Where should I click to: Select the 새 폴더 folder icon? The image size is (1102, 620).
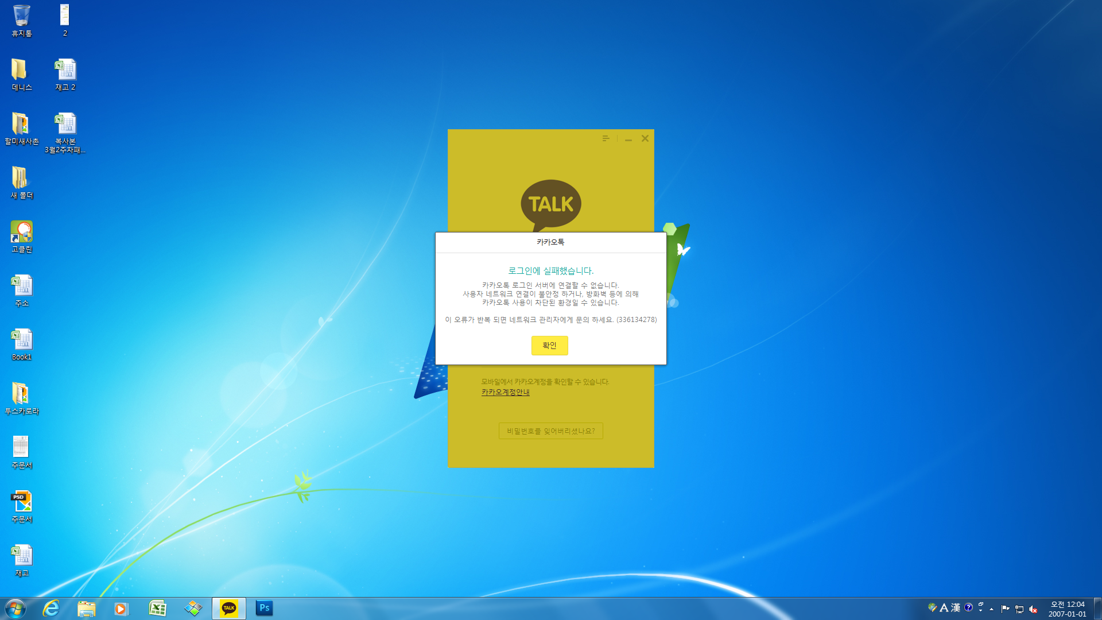22,183
